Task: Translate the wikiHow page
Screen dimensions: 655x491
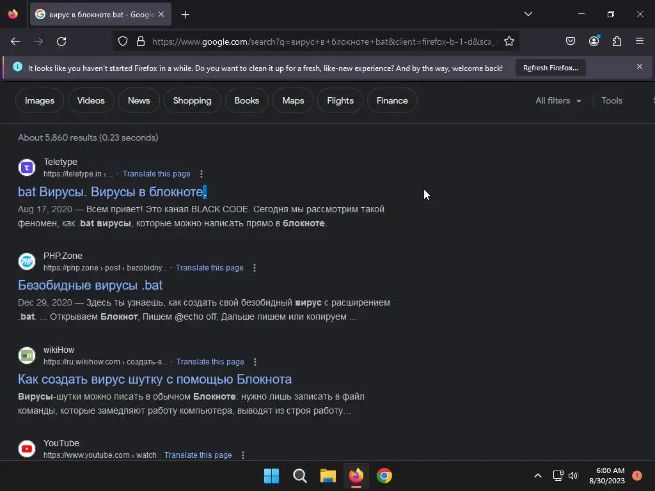Action: [210, 362]
